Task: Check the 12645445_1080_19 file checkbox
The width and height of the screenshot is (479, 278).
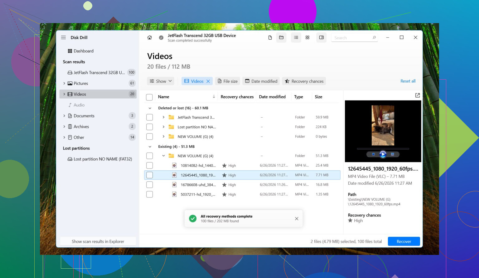Action: coord(150,175)
